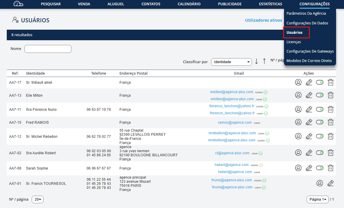The height and width of the screenshot is (208, 344).
Task: Edit user Elie Millon with pencil icon
Action: (309, 95)
